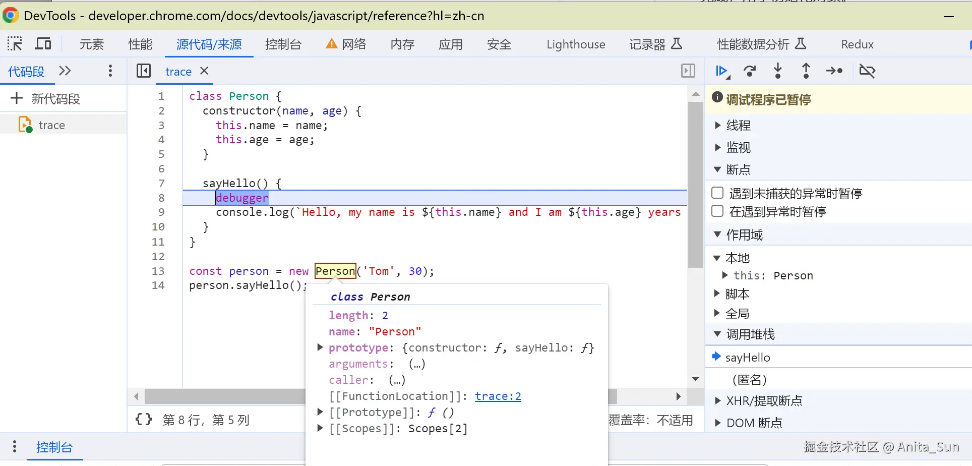Switch to the 元素 (Elements) tab
The height and width of the screenshot is (466, 972).
click(x=92, y=44)
